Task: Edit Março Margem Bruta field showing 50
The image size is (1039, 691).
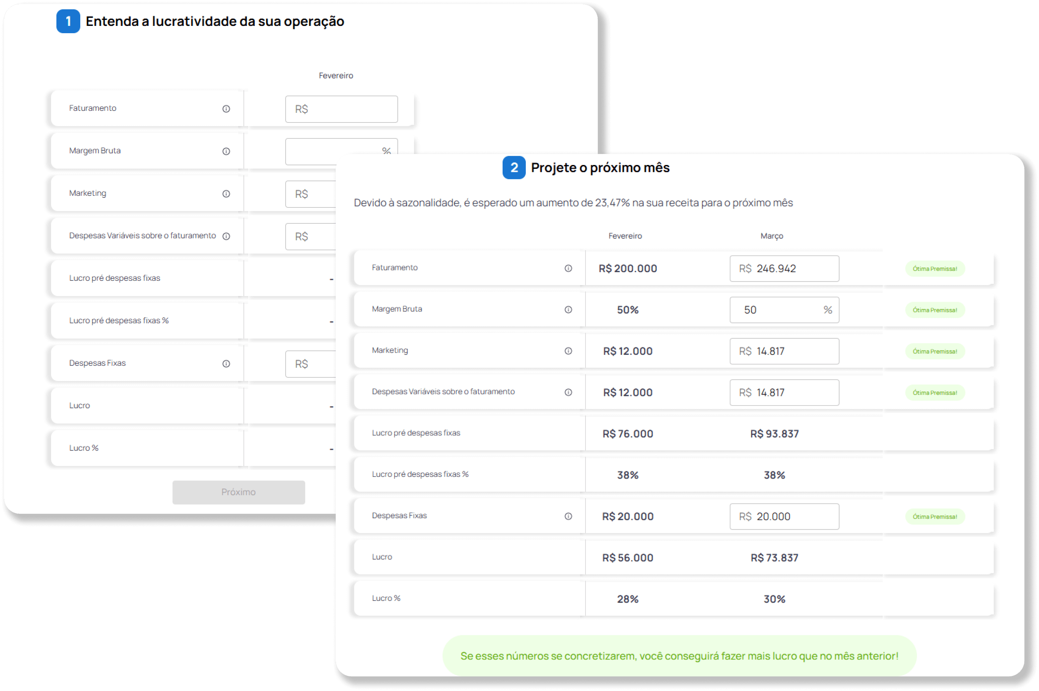Action: pos(784,310)
